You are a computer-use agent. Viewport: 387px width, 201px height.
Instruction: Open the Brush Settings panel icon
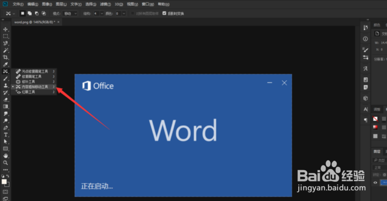[365, 50]
